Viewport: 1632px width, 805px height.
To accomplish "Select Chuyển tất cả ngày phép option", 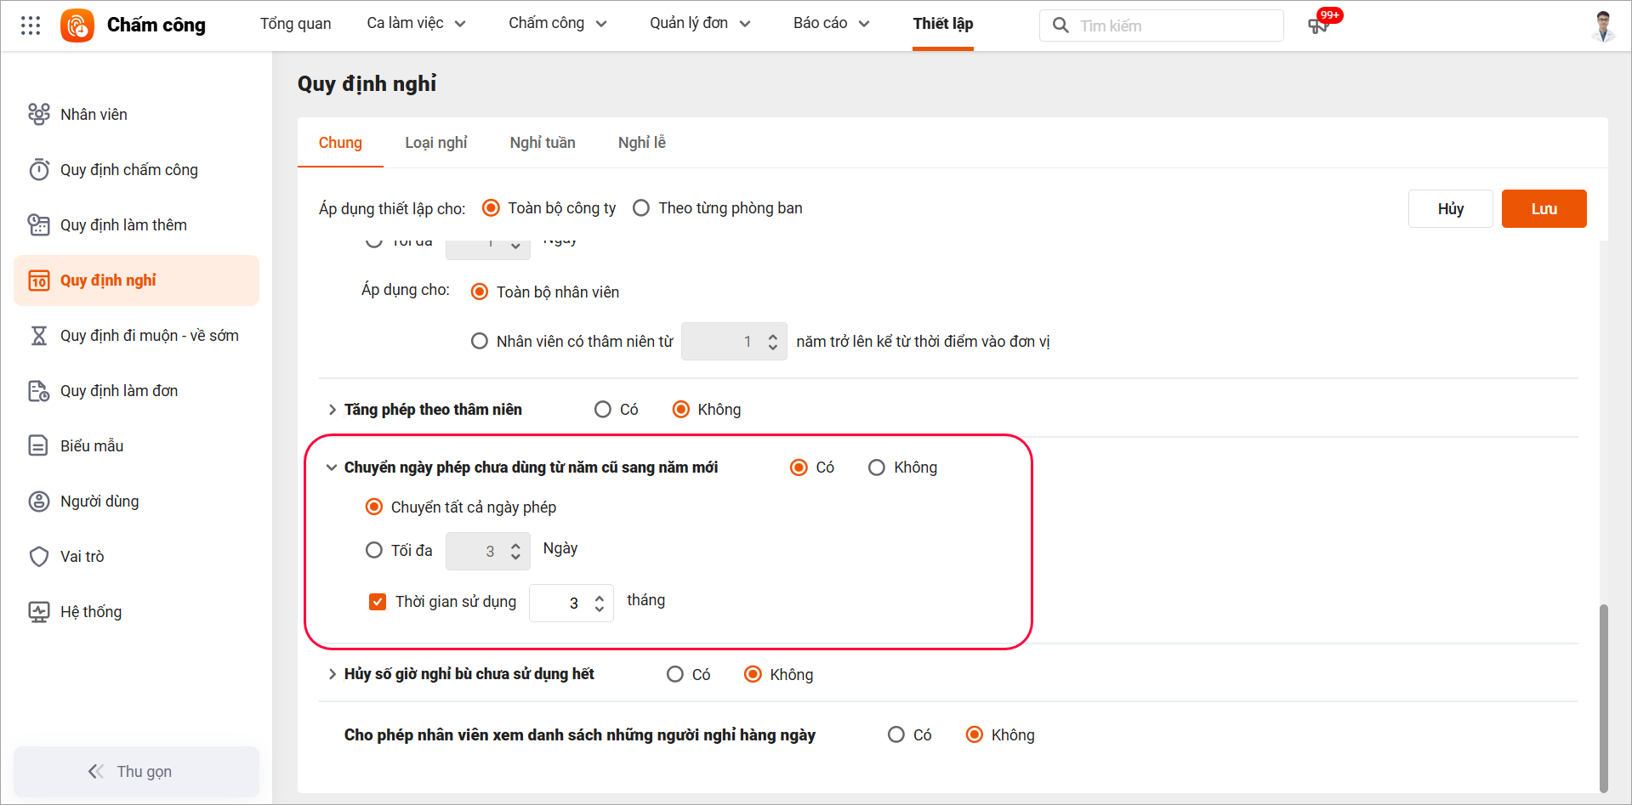I will (x=374, y=507).
